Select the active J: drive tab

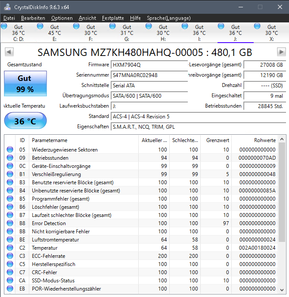(x=235, y=33)
